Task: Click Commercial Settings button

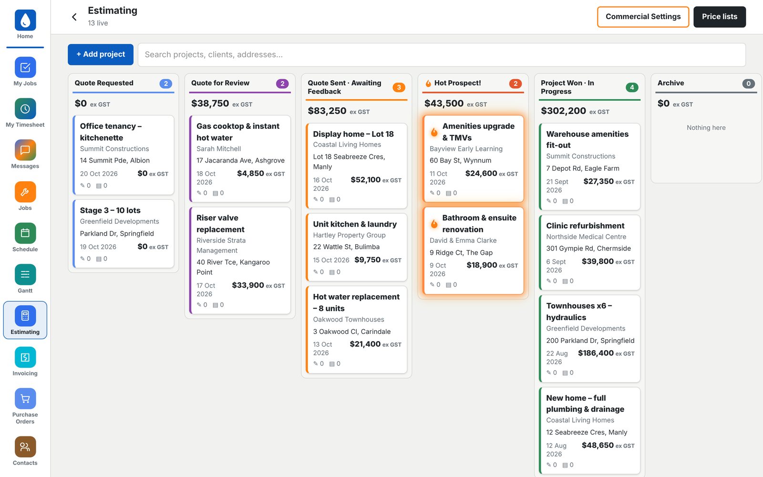Action: (x=643, y=17)
